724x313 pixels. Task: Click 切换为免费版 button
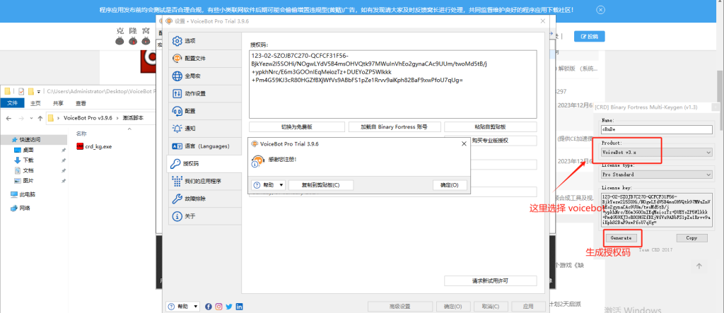coord(297,126)
